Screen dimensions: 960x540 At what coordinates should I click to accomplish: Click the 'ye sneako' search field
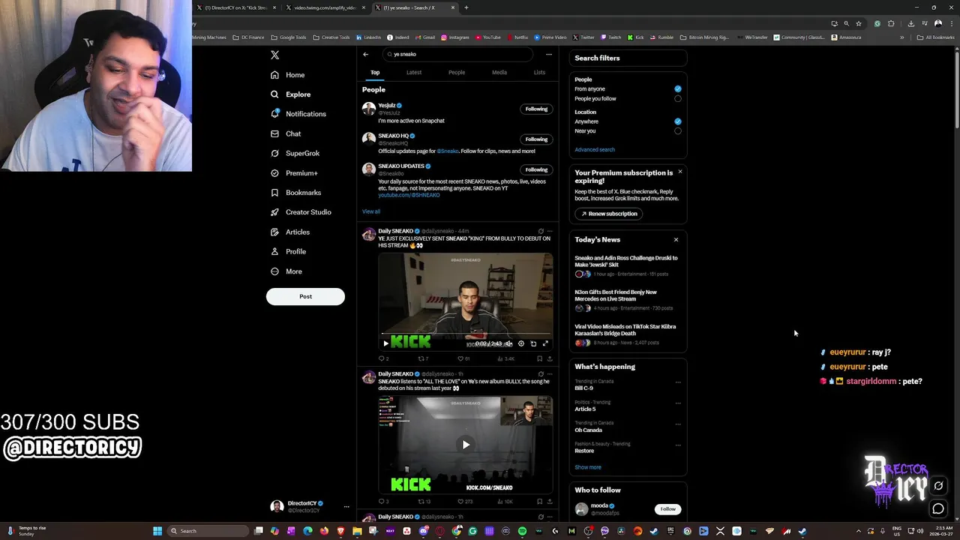[457, 54]
